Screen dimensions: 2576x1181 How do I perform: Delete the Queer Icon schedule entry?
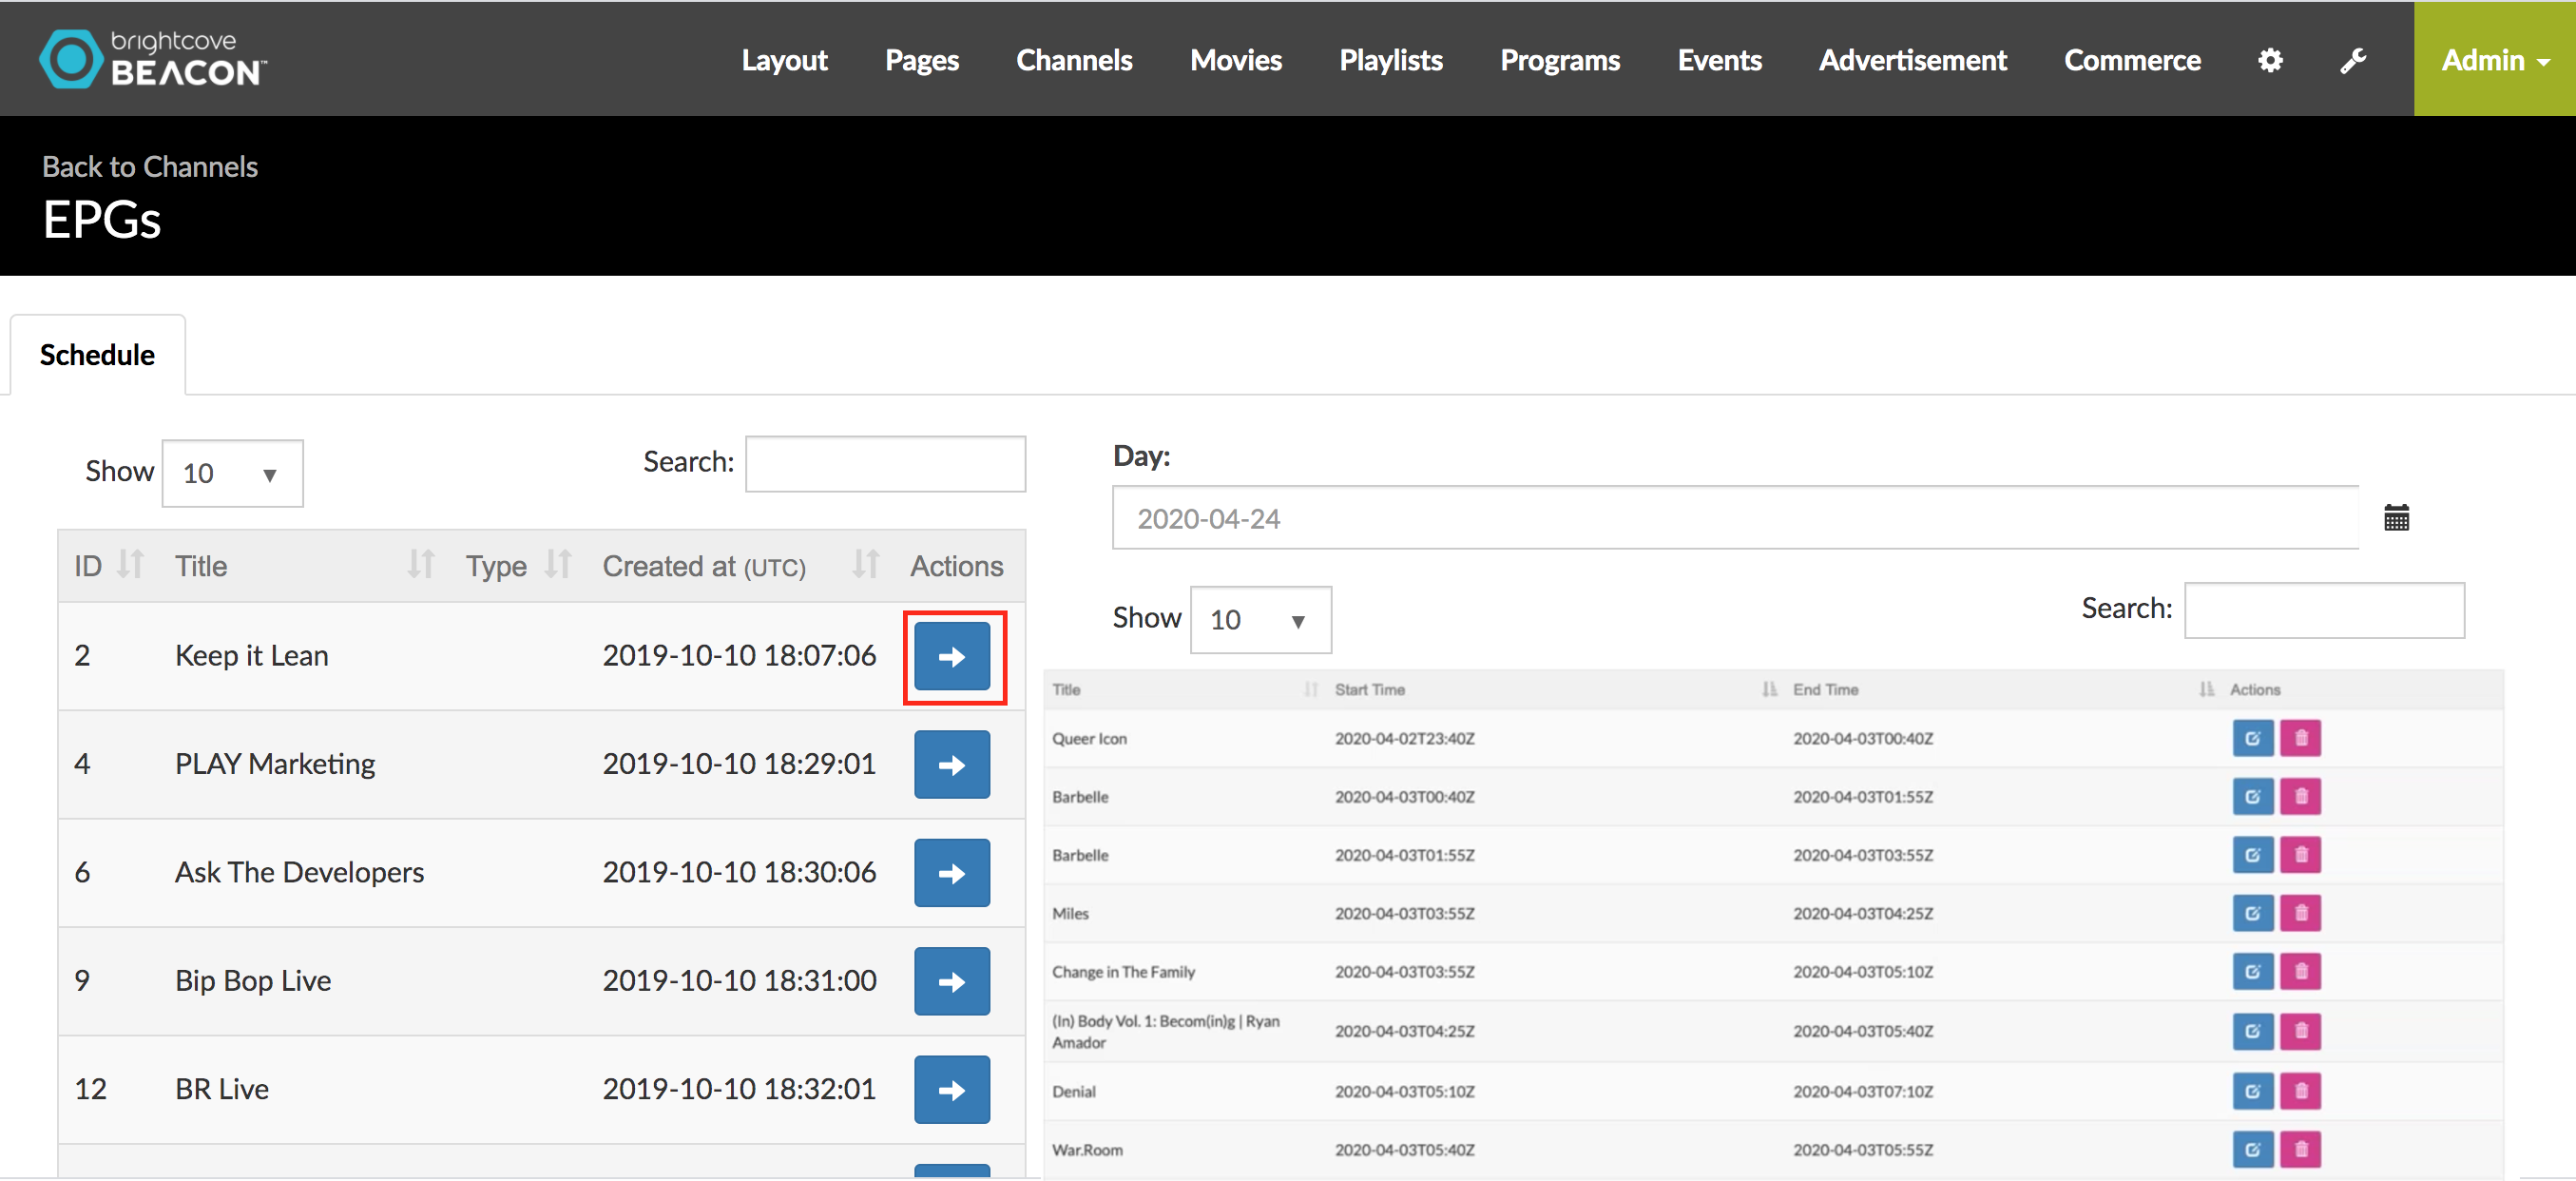pos(2300,738)
